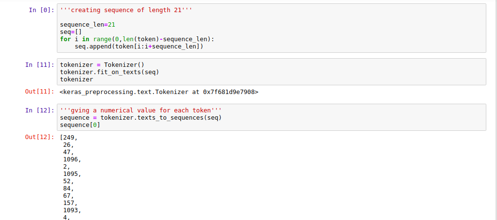
Task: Click output value 1096
Action: click(x=72, y=159)
